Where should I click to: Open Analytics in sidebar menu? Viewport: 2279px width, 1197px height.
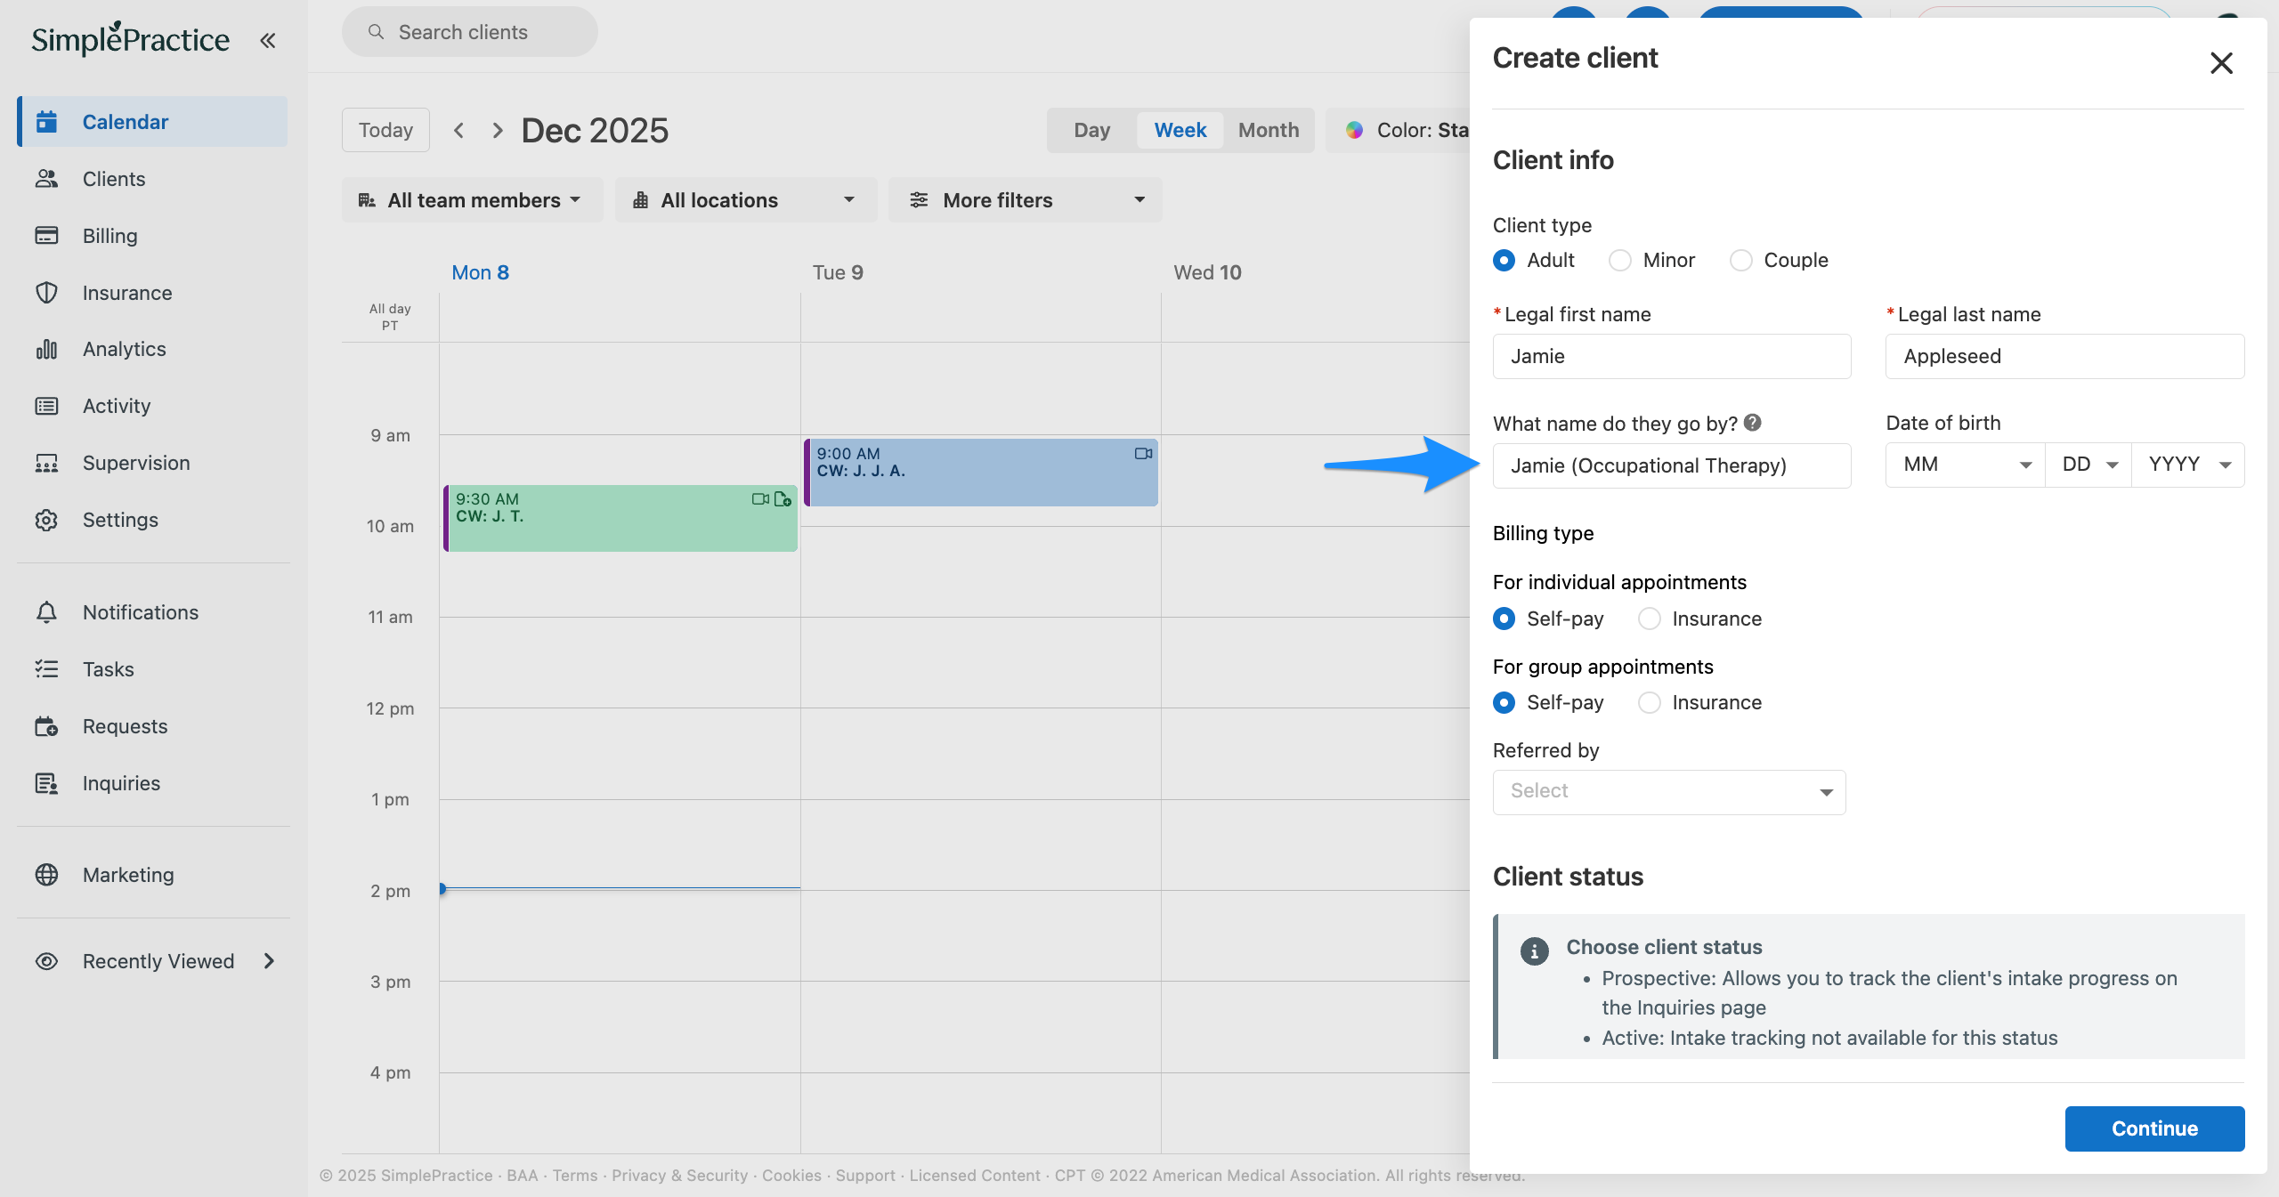(153, 349)
